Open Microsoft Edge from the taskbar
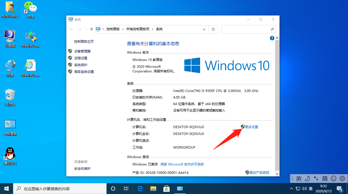 click(140, 188)
